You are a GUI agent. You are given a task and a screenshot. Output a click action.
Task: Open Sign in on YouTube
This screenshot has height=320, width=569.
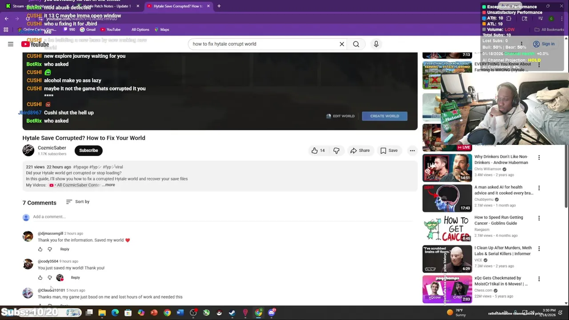[544, 44]
